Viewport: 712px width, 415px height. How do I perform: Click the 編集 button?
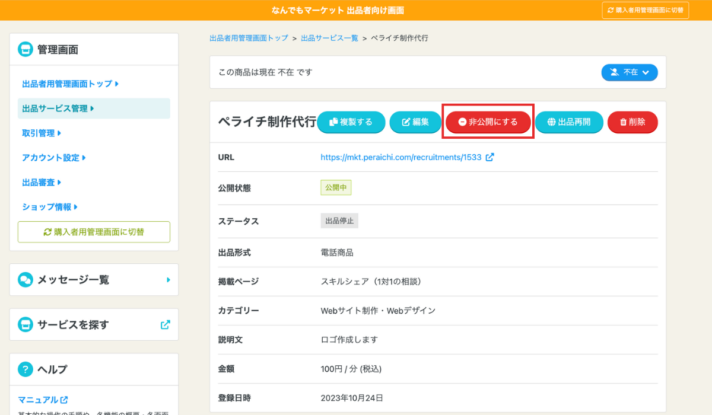pyautogui.click(x=415, y=122)
